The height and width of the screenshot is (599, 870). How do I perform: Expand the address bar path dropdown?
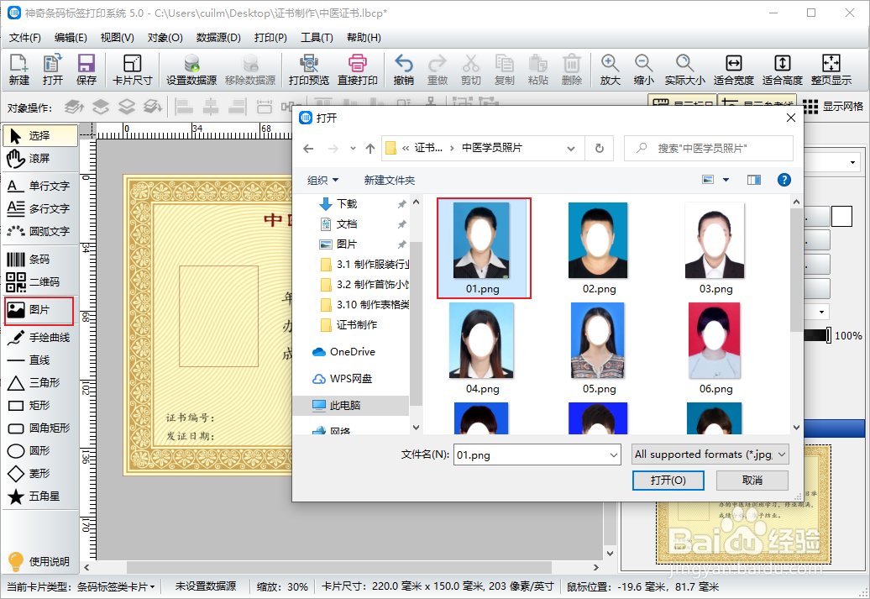(x=571, y=148)
